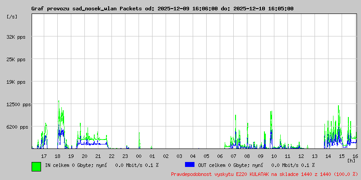Viewport: 361px width, 180px height.
Task: Click the '02' hour axis label
Action: 166,156
